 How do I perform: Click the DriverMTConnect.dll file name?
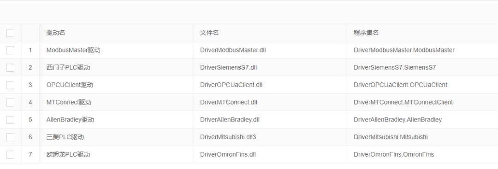pos(229,102)
